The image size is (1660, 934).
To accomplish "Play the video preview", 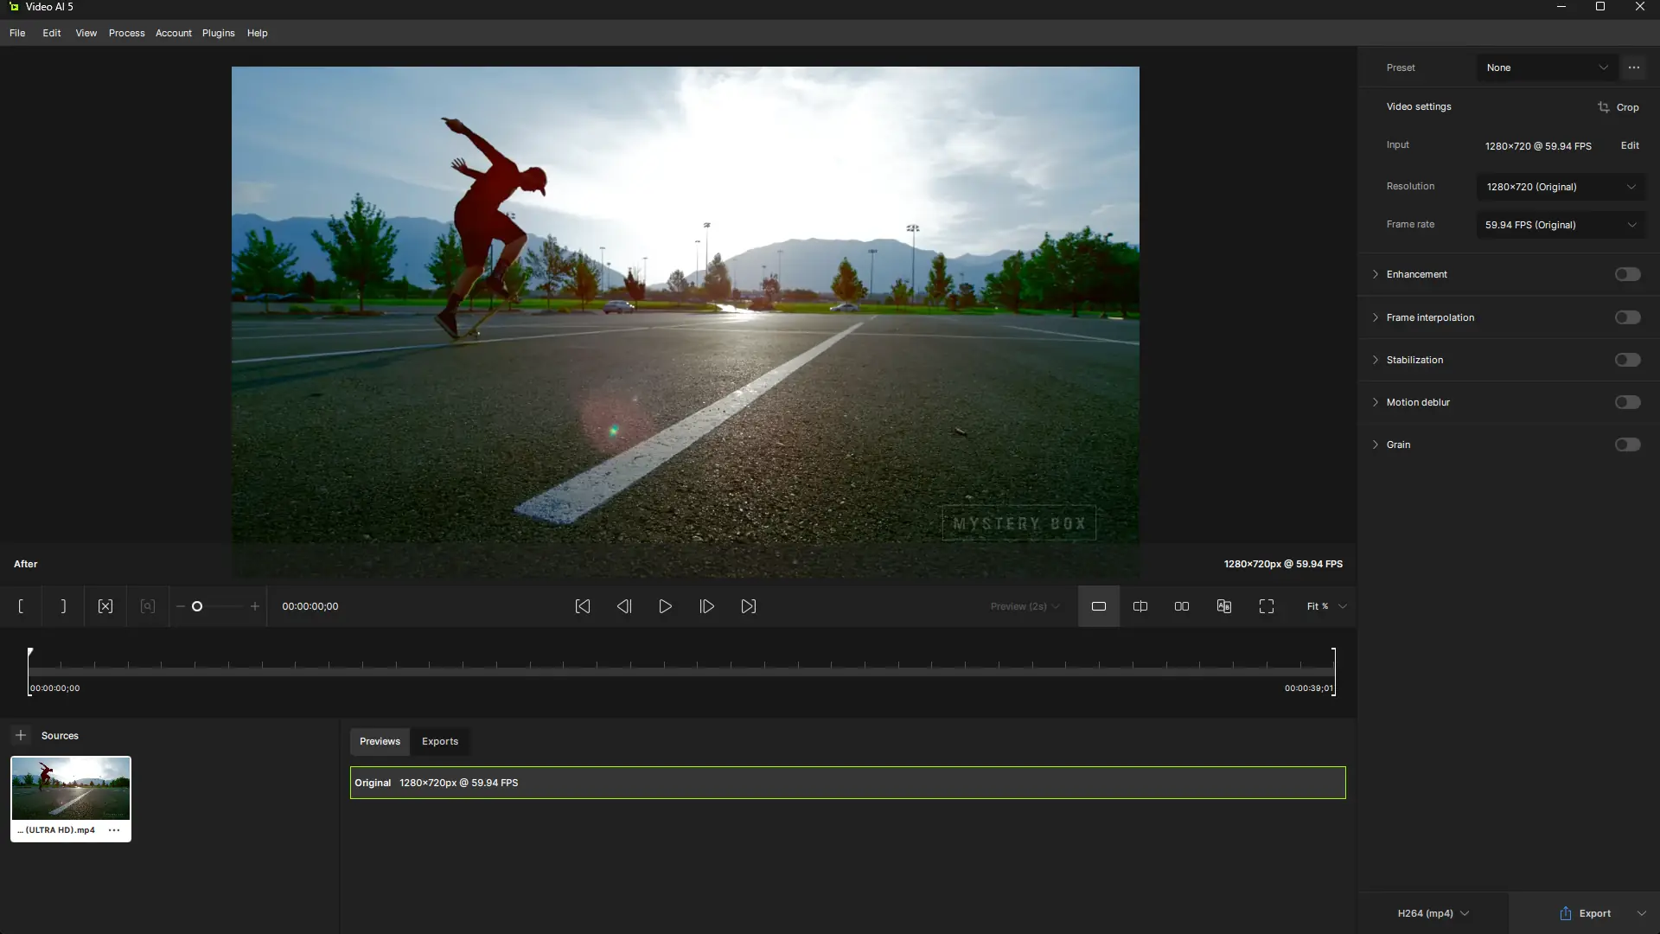I will click(666, 606).
